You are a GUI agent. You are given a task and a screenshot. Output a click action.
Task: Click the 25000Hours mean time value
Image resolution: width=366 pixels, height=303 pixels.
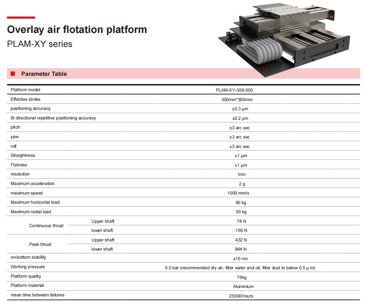click(241, 296)
